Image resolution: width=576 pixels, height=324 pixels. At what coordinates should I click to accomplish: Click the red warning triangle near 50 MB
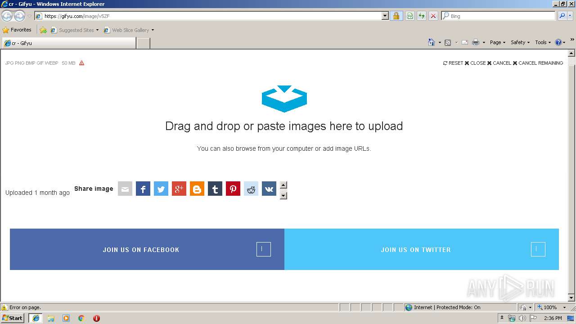tap(81, 63)
